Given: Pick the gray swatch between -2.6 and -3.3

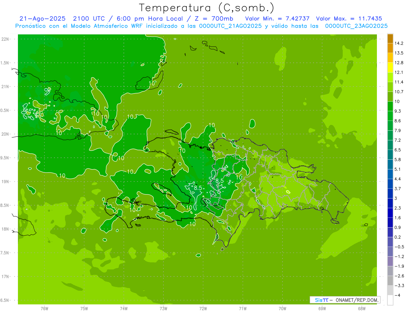Looking at the screenshot, I should pyautogui.click(x=390, y=281).
